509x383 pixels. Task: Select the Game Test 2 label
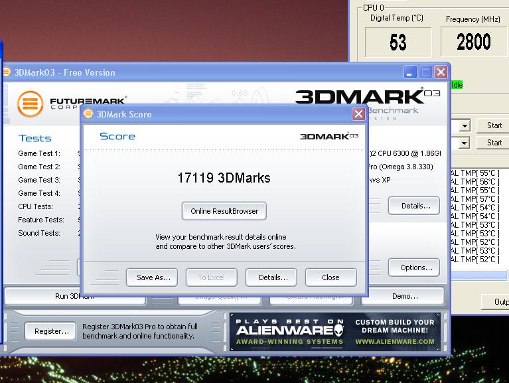click(39, 167)
